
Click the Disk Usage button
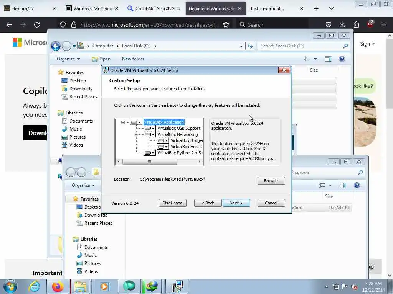(x=172, y=203)
